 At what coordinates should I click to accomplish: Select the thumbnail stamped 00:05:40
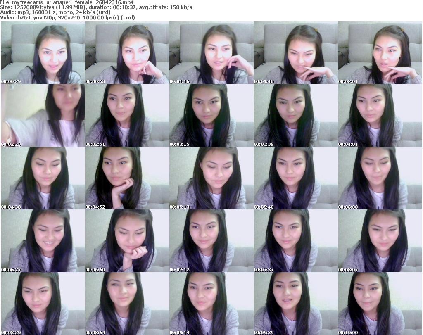[x=296, y=178]
